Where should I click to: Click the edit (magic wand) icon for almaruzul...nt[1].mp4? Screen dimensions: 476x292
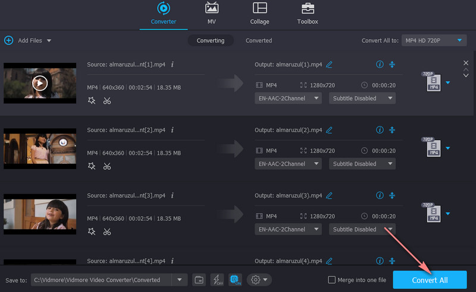pyautogui.click(x=92, y=100)
